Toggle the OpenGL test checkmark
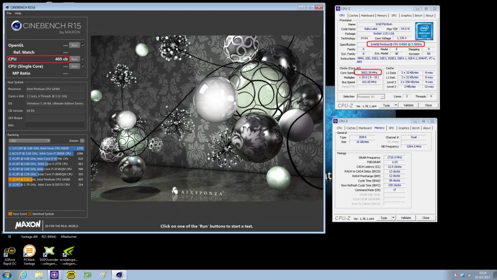Viewport: 497px width, 280px height. pos(83,45)
